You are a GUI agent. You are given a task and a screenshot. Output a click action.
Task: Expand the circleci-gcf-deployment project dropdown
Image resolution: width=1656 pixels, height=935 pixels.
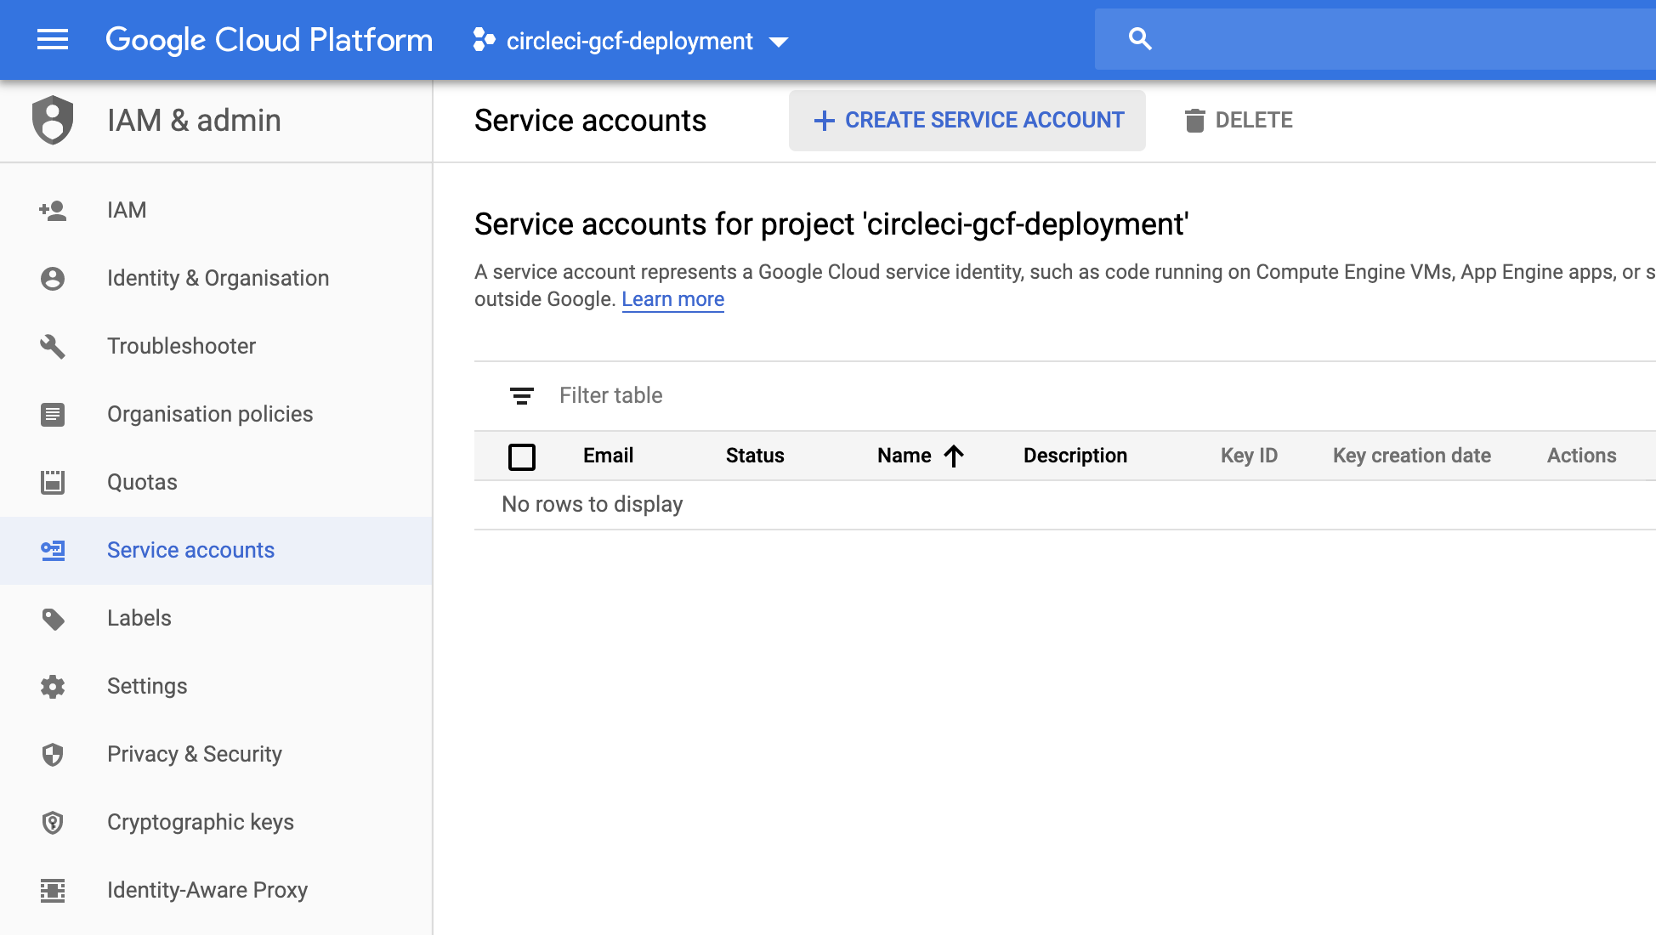(x=778, y=42)
